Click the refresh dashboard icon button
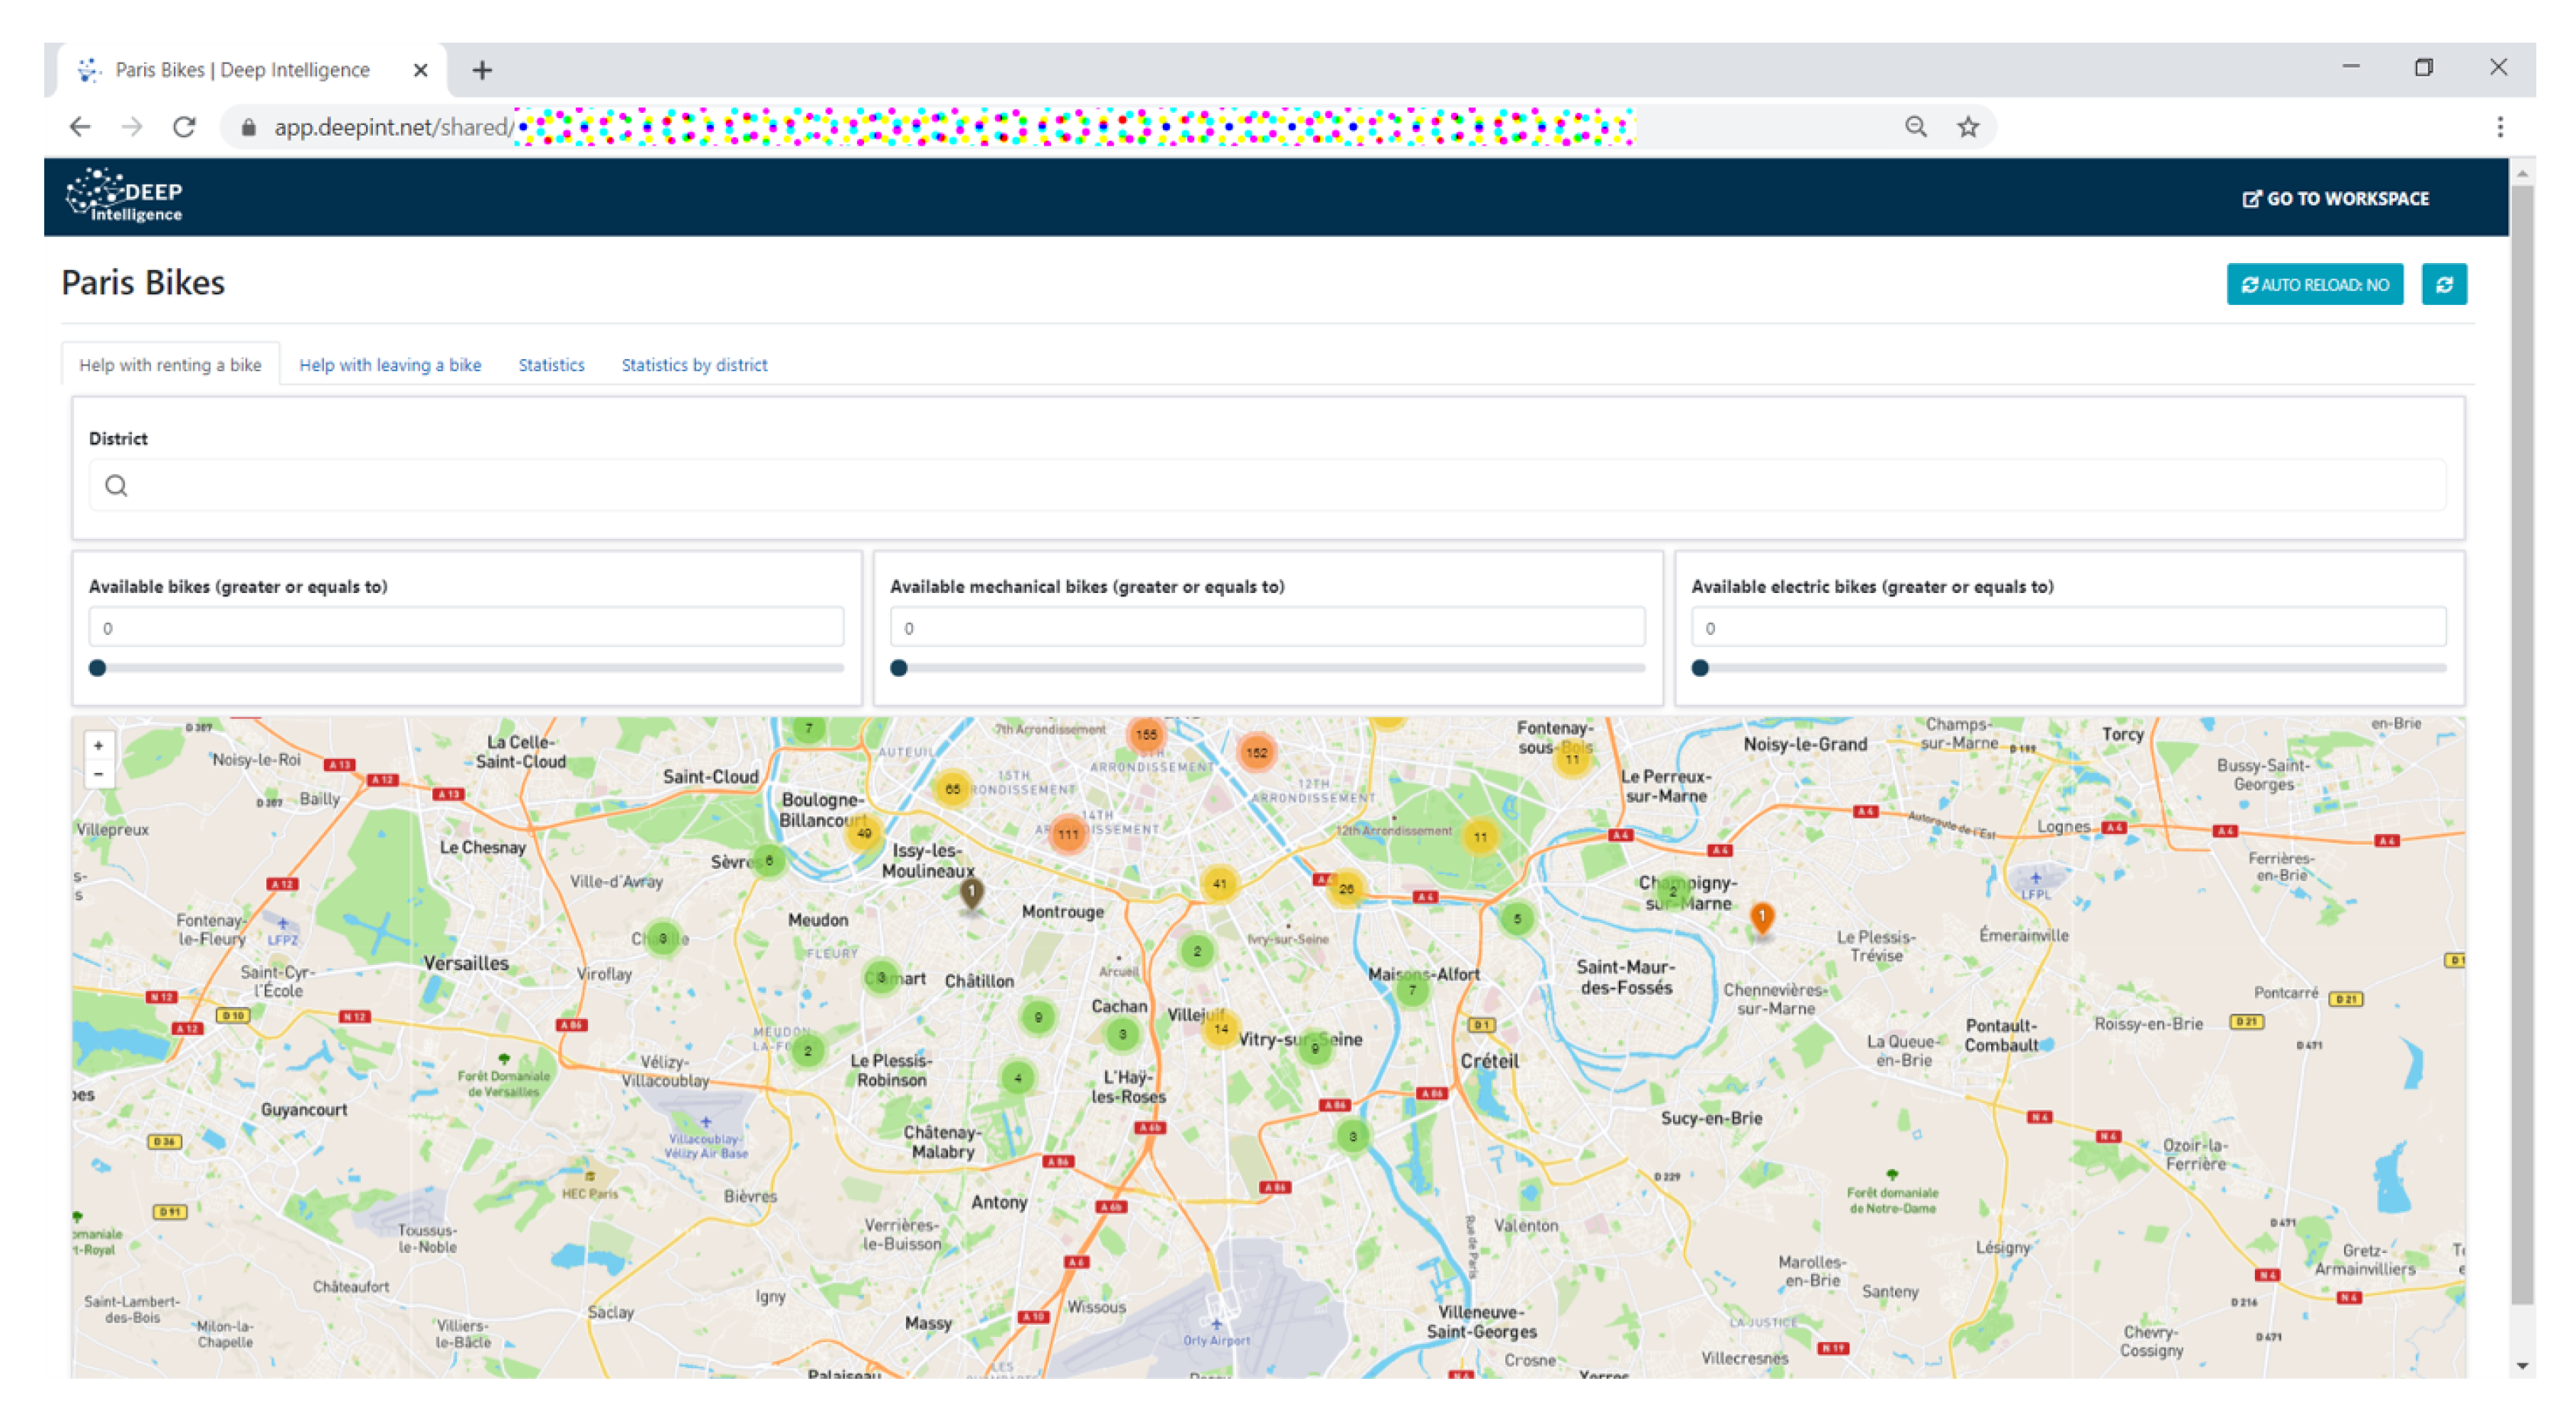Viewport: 2576px width, 1407px height. (2443, 285)
